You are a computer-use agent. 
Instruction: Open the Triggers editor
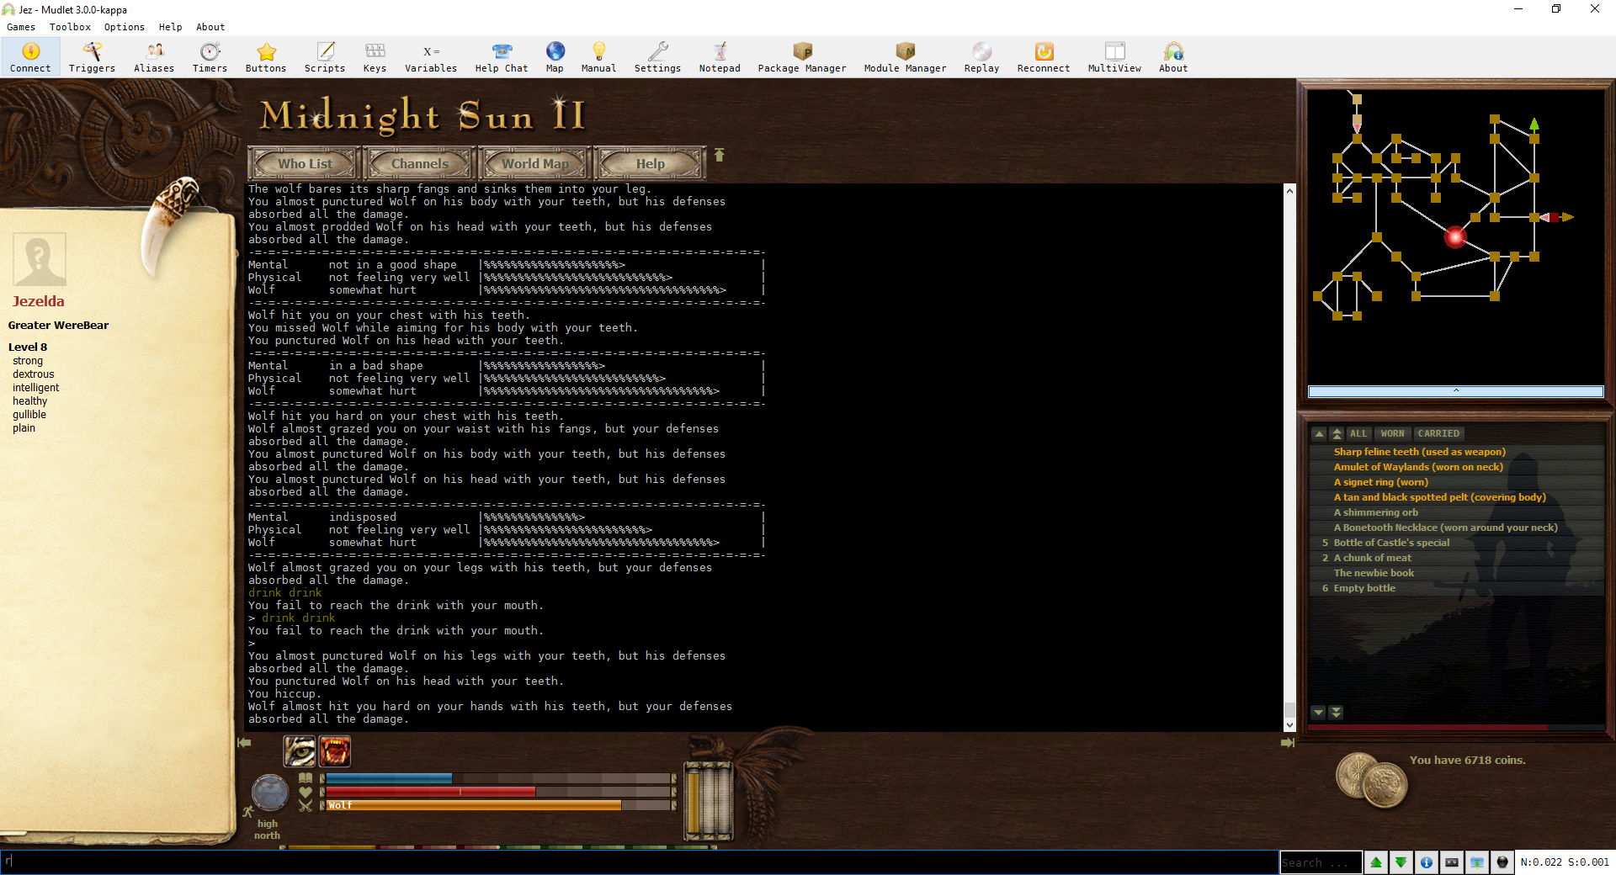coord(92,57)
